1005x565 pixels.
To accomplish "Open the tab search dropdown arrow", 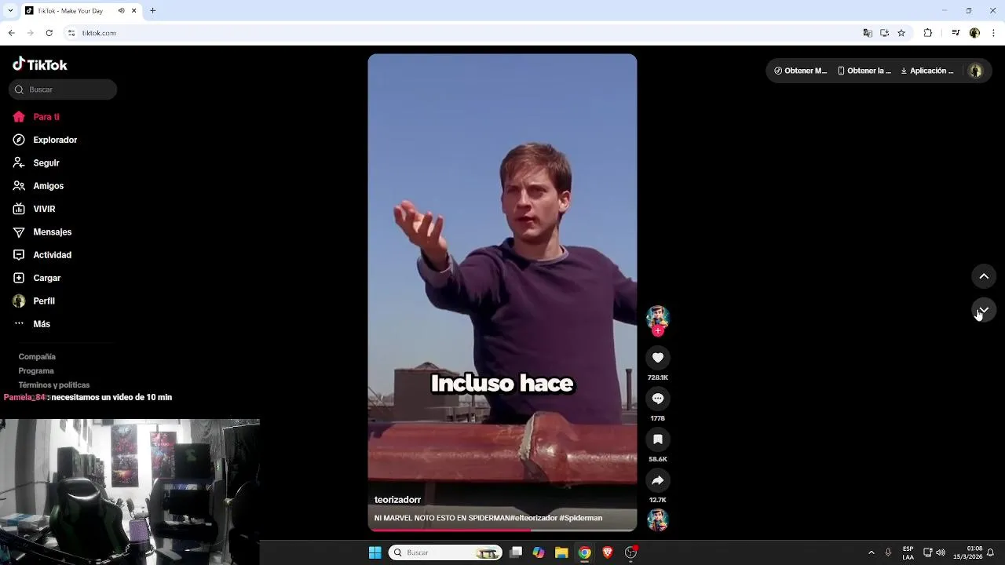I will click(x=9, y=11).
